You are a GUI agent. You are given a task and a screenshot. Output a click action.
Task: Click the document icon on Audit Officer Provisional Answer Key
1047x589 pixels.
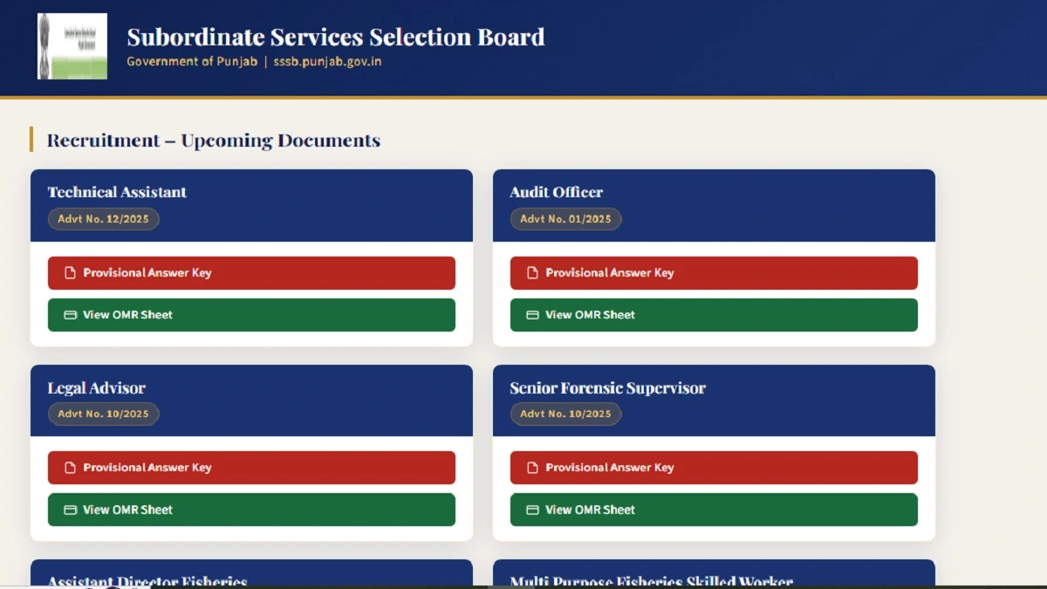(x=532, y=272)
